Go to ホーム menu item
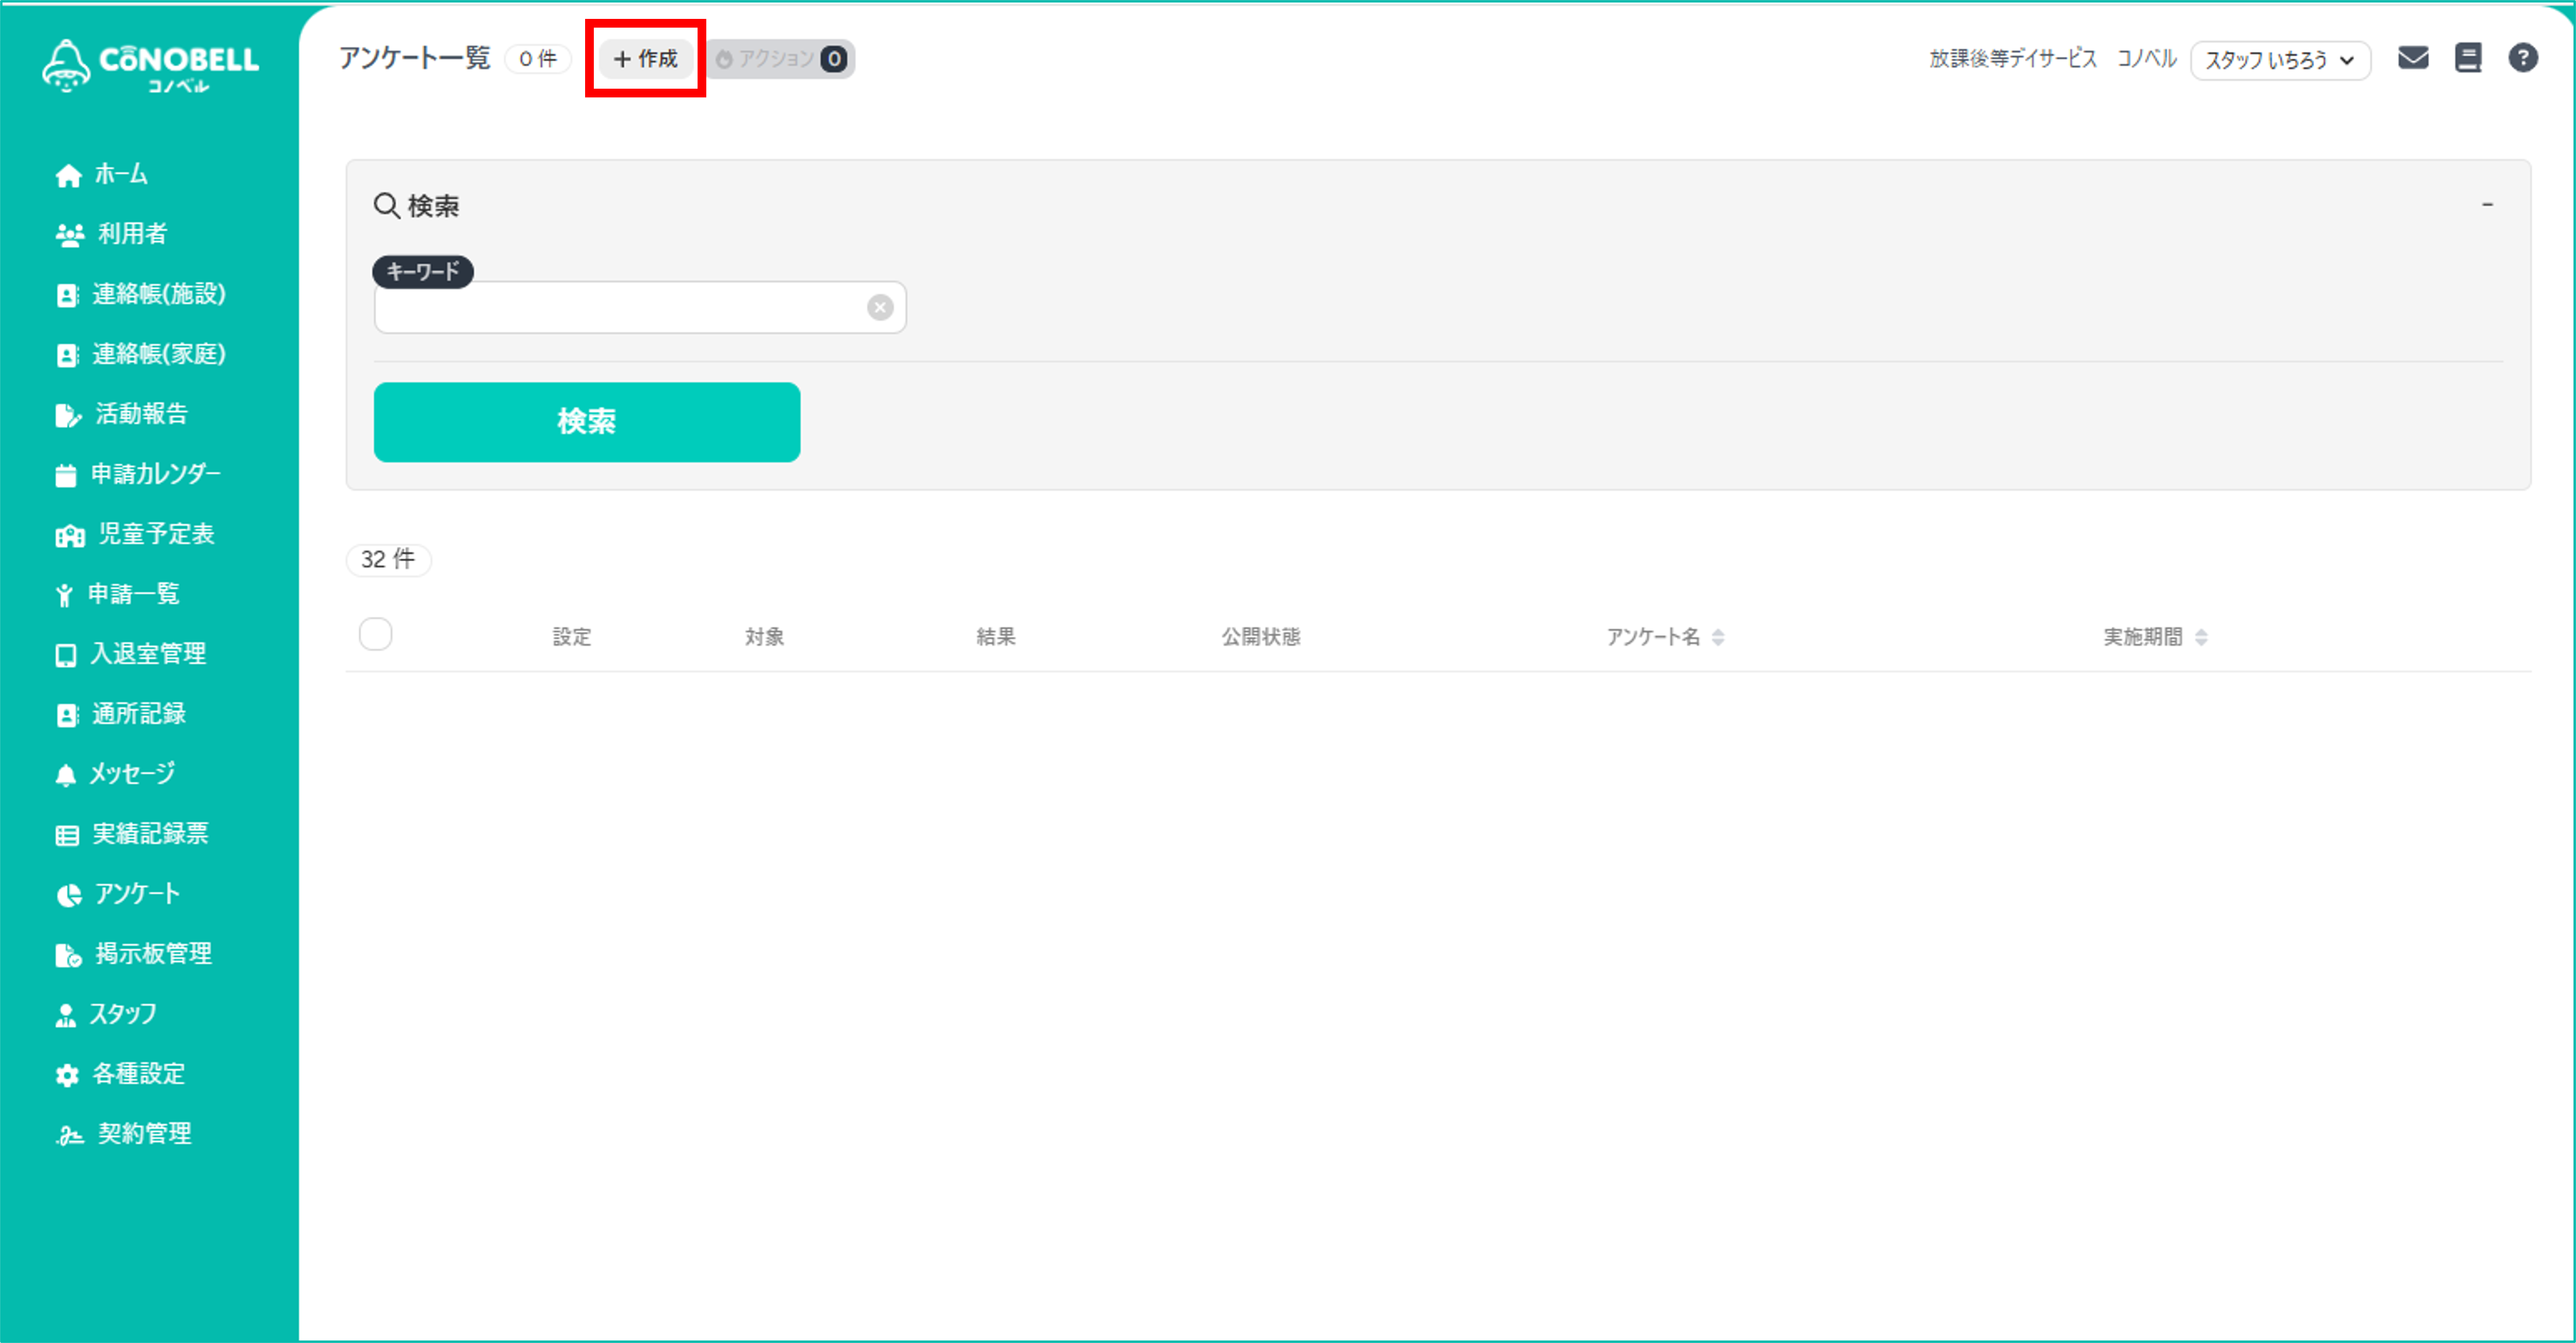Image resolution: width=2576 pixels, height=1343 pixels. [121, 175]
